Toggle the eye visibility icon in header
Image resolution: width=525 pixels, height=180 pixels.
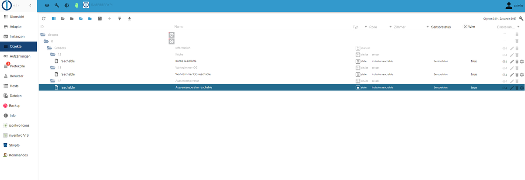pos(47,6)
